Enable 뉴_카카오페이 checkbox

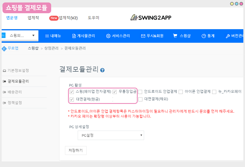[x=214, y=92]
